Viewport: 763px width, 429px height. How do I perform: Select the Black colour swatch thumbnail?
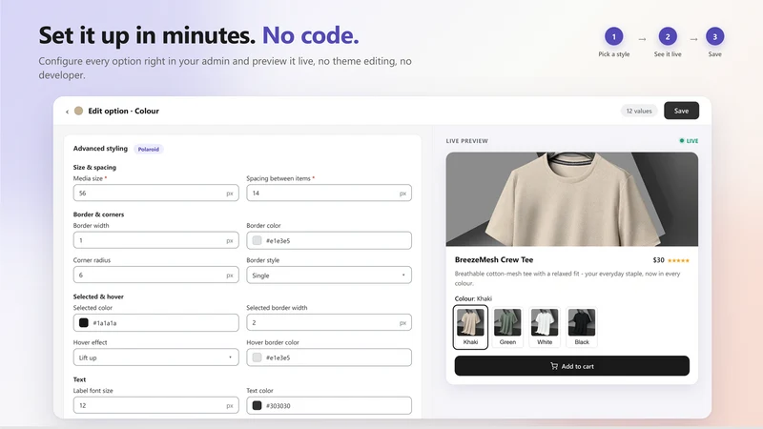click(582, 327)
